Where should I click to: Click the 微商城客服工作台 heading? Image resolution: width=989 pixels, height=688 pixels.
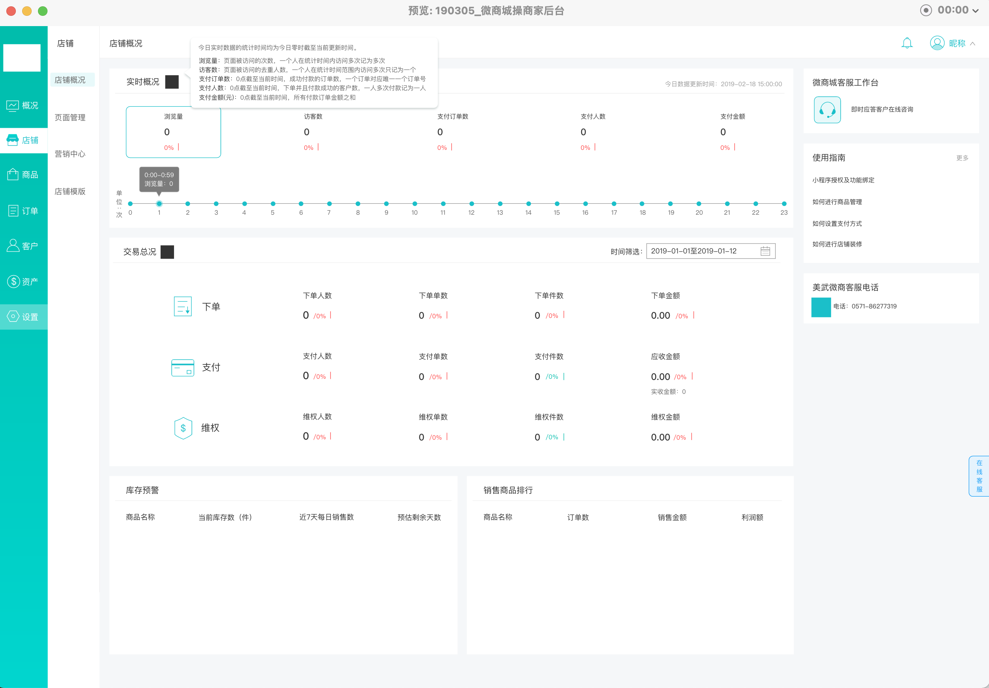pos(845,83)
